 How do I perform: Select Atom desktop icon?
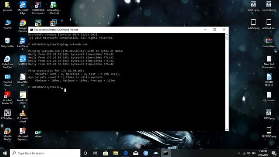point(38,134)
